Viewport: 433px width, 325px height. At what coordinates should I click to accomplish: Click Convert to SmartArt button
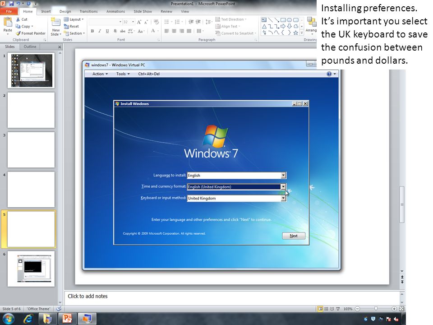pos(236,33)
